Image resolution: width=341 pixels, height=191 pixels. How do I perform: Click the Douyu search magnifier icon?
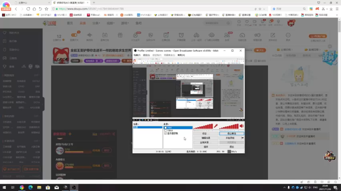(228, 23)
